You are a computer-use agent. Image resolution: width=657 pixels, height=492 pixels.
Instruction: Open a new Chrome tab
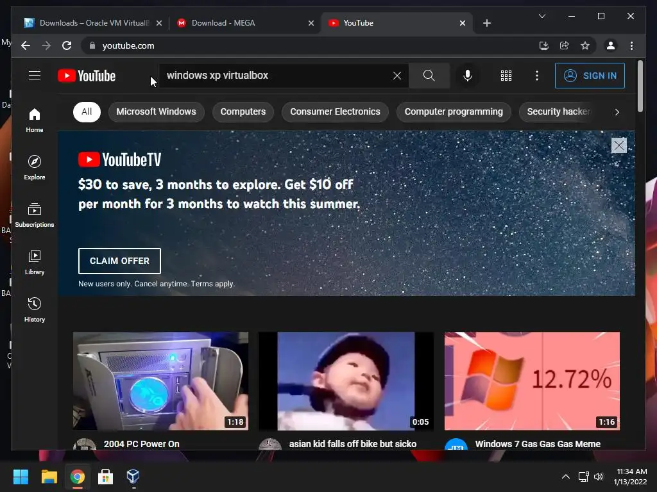[486, 23]
